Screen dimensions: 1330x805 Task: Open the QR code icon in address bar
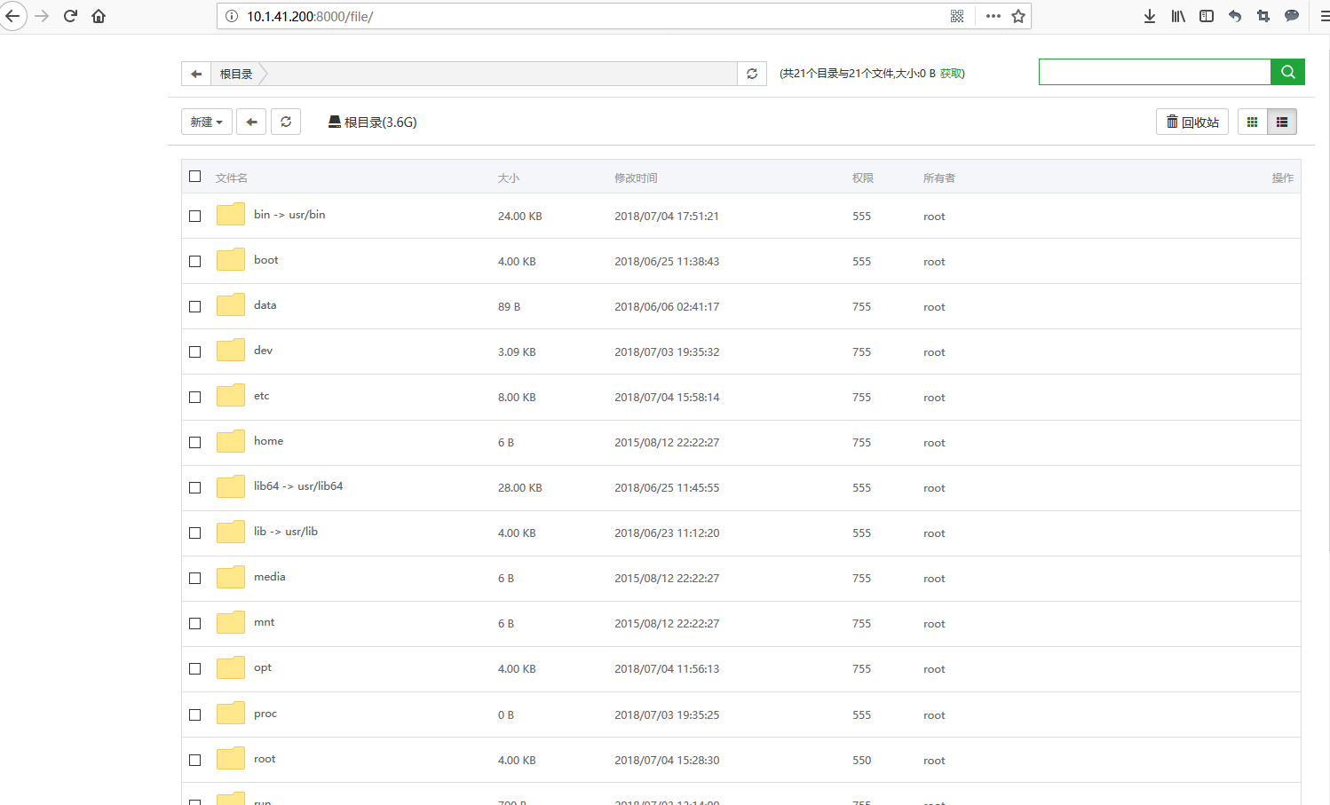(957, 16)
